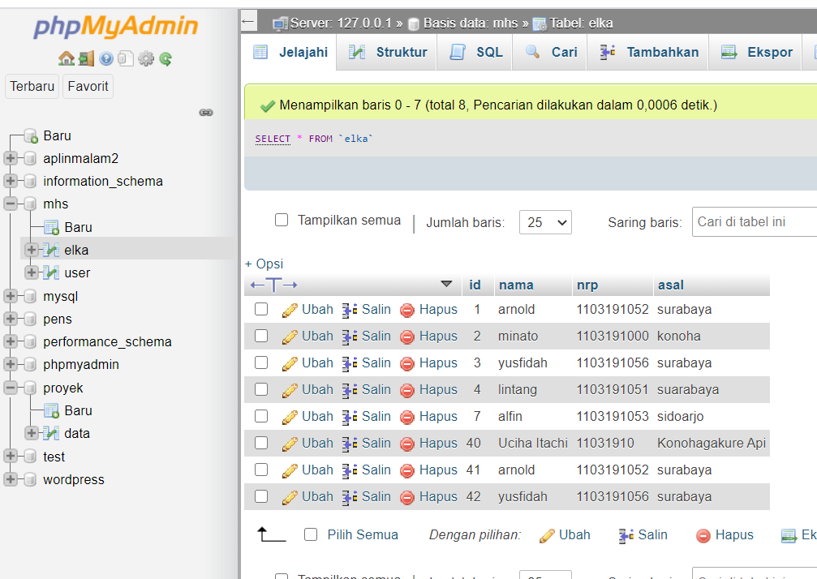The height and width of the screenshot is (579, 817).
Task: Click new table icon under proyek
Action: (51, 411)
